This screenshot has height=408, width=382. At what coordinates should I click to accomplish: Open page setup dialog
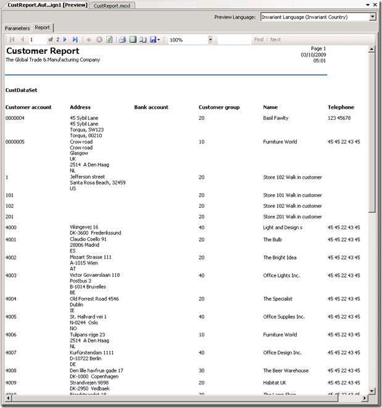[143, 40]
